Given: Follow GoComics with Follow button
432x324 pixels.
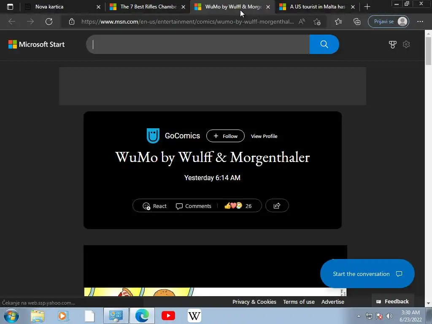Looking at the screenshot, I should coord(225,136).
